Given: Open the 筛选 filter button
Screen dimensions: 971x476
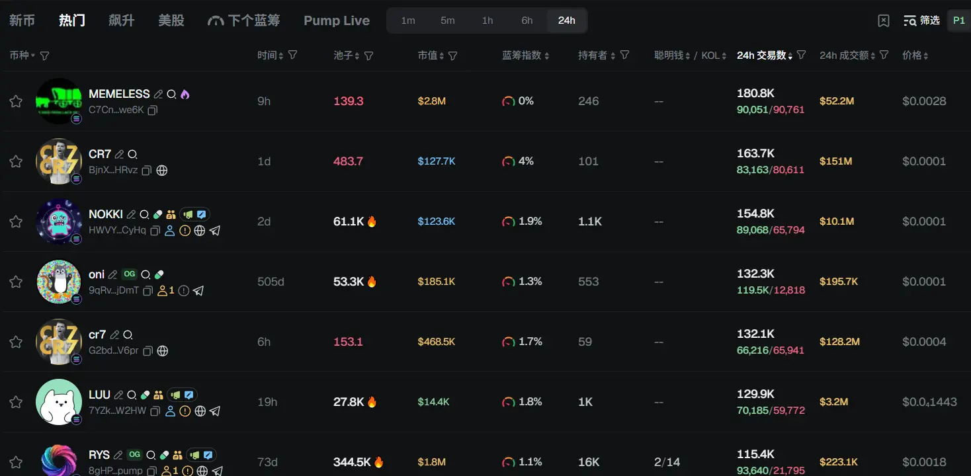Looking at the screenshot, I should point(921,20).
